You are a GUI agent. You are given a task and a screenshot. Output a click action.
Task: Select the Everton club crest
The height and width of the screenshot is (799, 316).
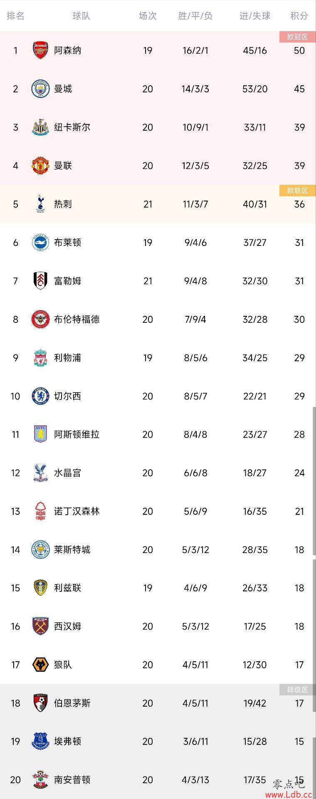(x=40, y=741)
